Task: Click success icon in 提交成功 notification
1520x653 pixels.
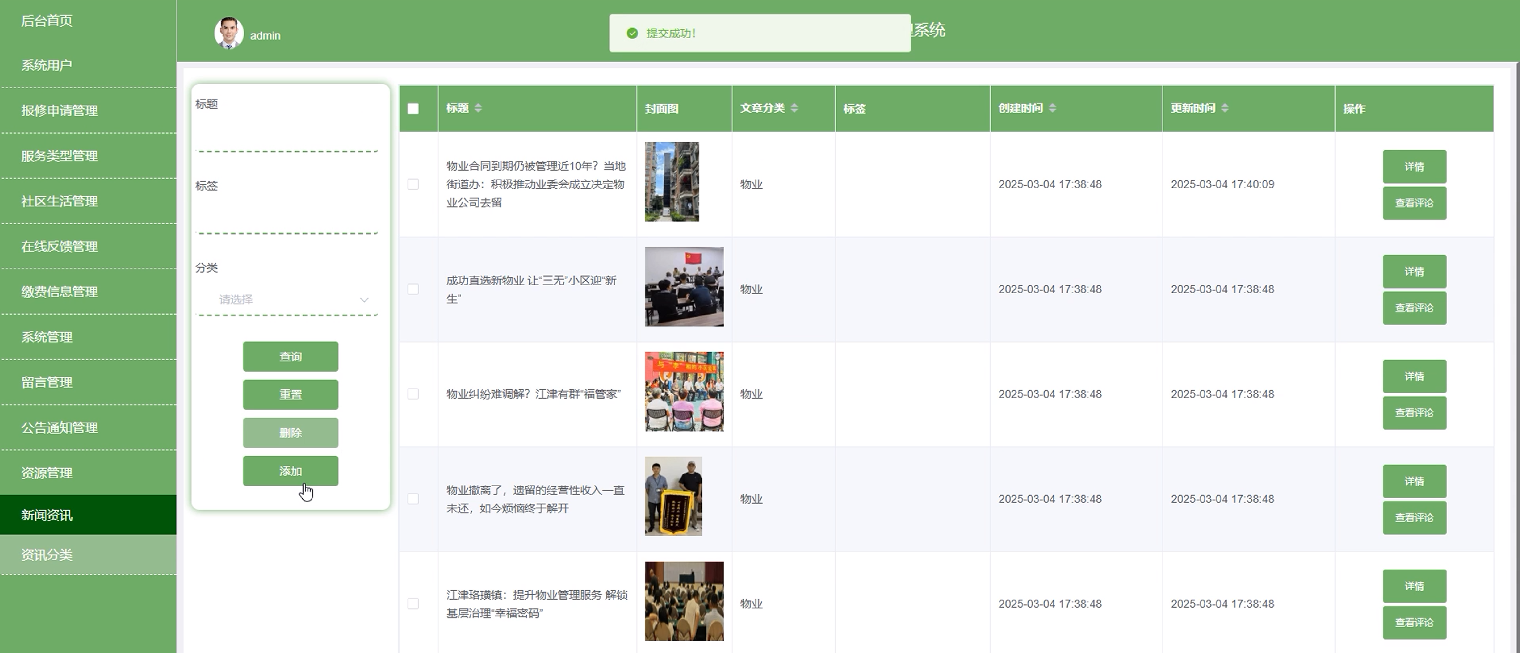Action: (x=632, y=33)
